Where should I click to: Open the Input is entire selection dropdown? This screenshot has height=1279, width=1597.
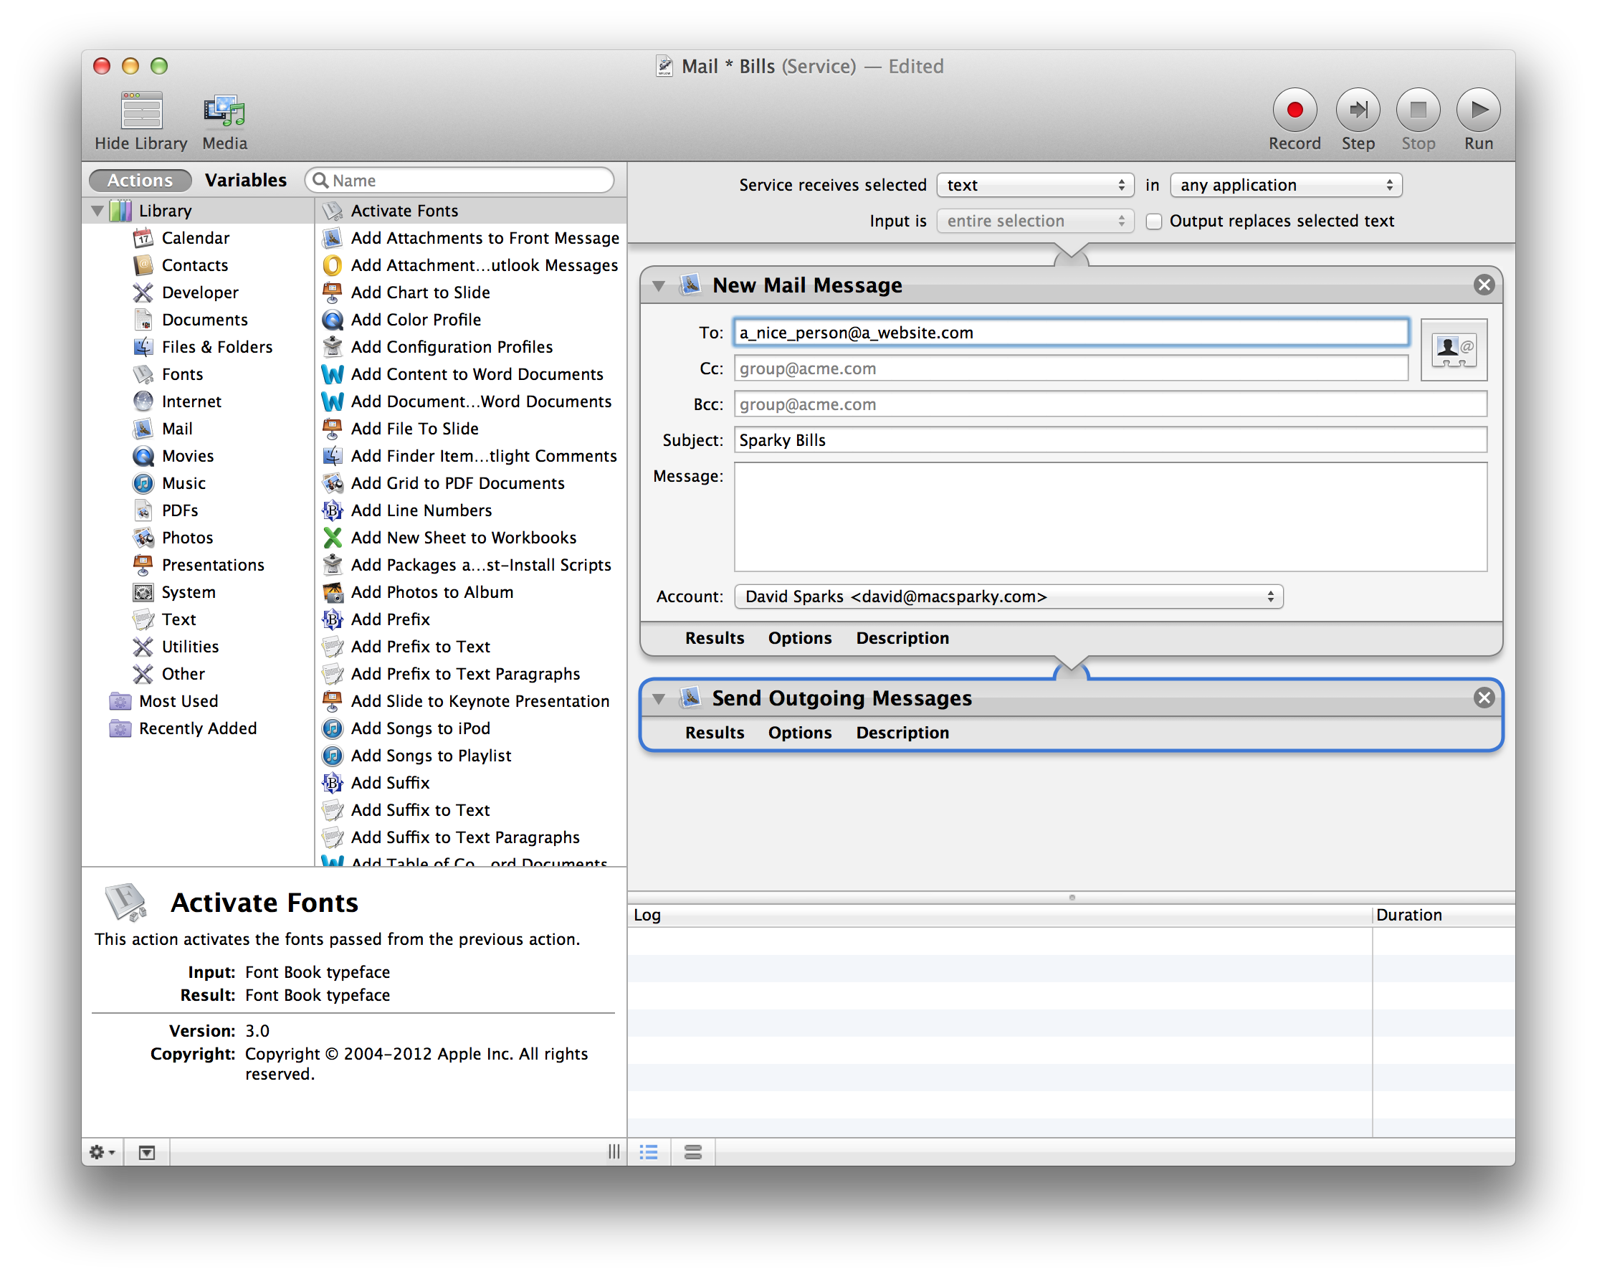tap(1035, 221)
